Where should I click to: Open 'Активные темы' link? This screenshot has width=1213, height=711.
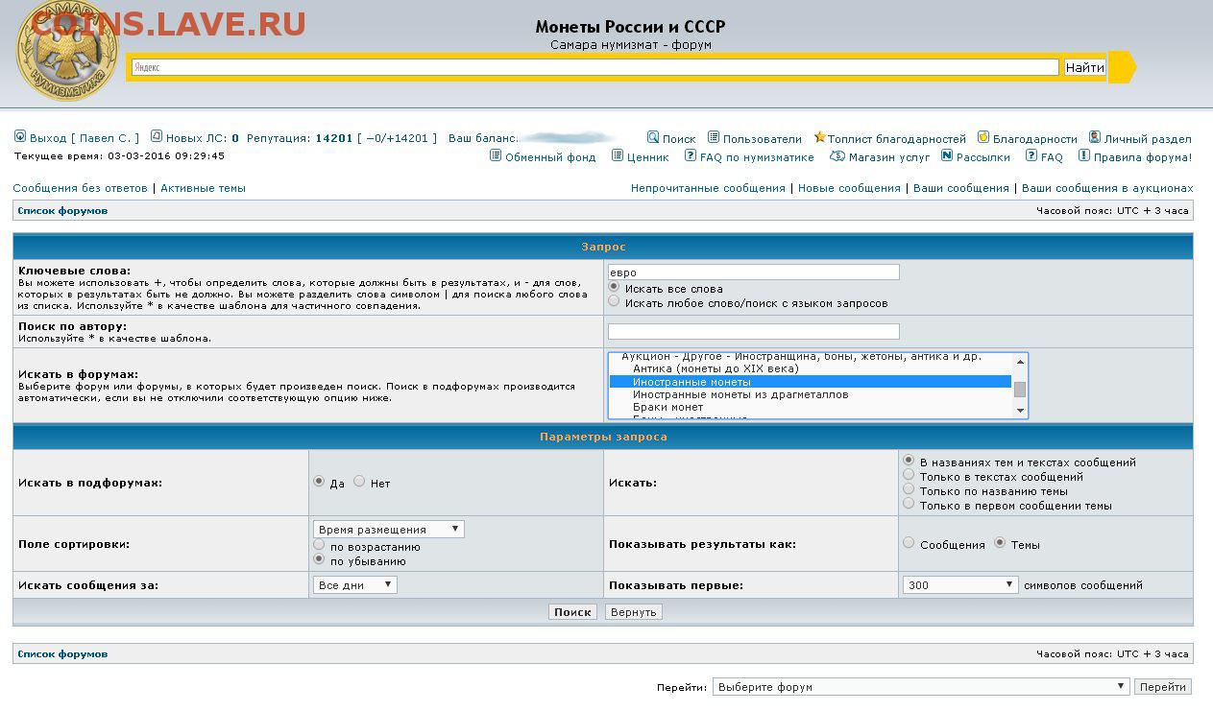coord(203,188)
